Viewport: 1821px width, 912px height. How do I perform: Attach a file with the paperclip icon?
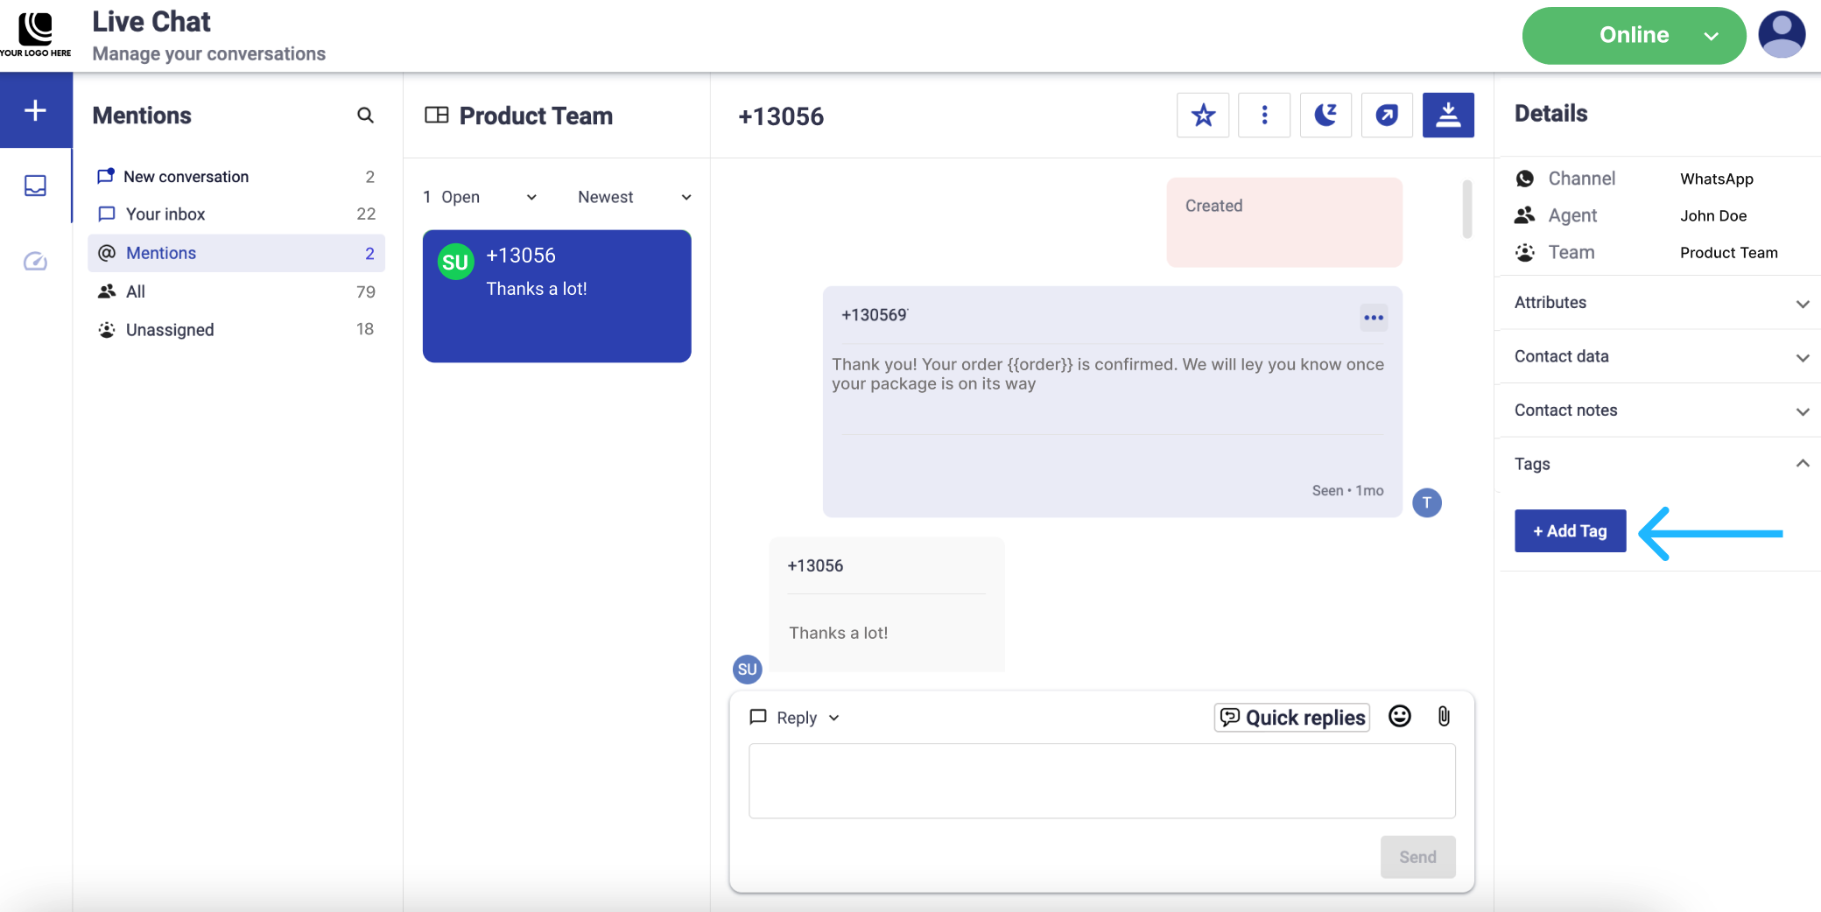coord(1444,717)
